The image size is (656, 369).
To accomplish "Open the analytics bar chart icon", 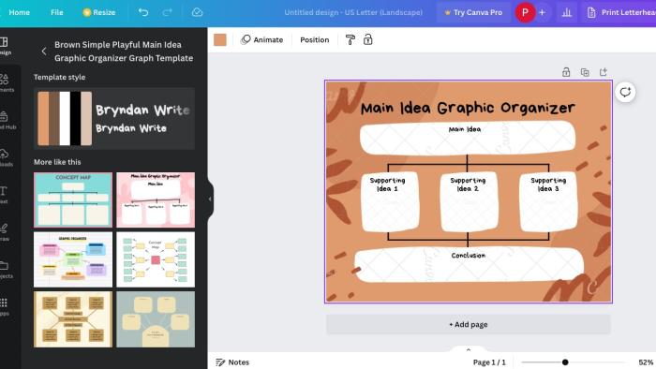I will (x=566, y=12).
